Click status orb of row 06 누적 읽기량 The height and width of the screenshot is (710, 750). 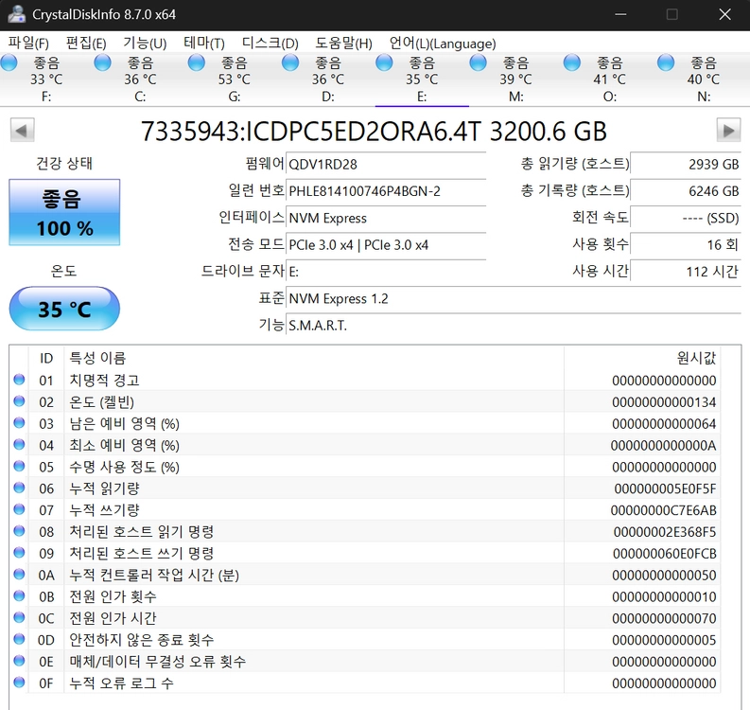point(19,488)
